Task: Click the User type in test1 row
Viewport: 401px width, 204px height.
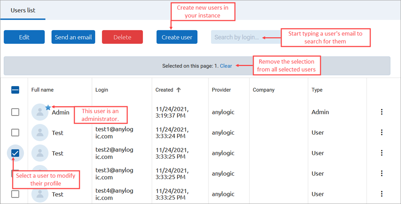Action: tap(318, 133)
